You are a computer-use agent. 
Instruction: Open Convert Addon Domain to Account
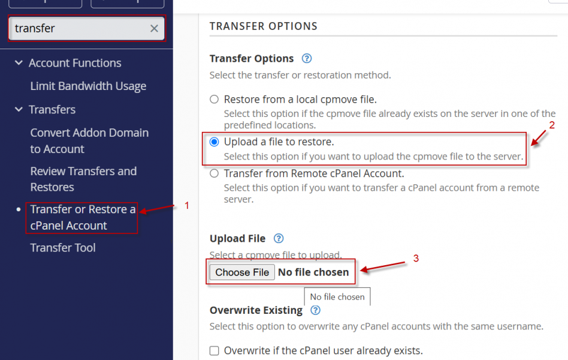click(89, 141)
